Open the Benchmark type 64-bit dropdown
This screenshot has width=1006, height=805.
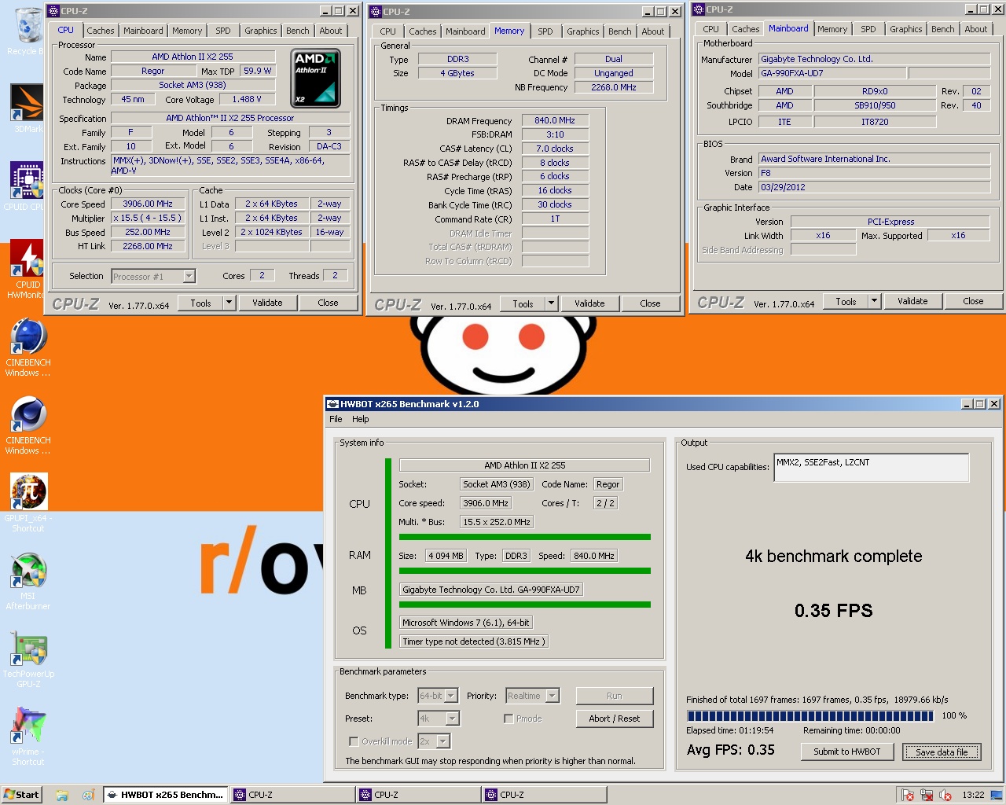451,696
